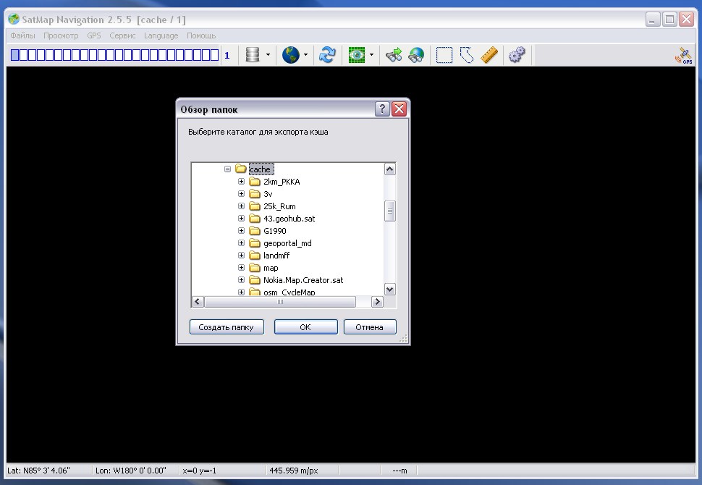Viewport: 702px width, 485px height.
Task: Select the Nokia.Map.Creator.sat folder
Action: [x=303, y=280]
